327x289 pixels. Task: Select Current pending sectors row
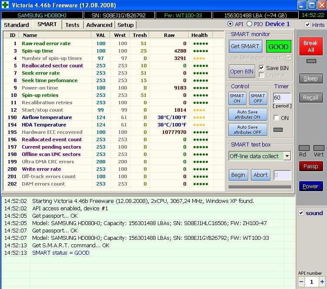[113, 147]
